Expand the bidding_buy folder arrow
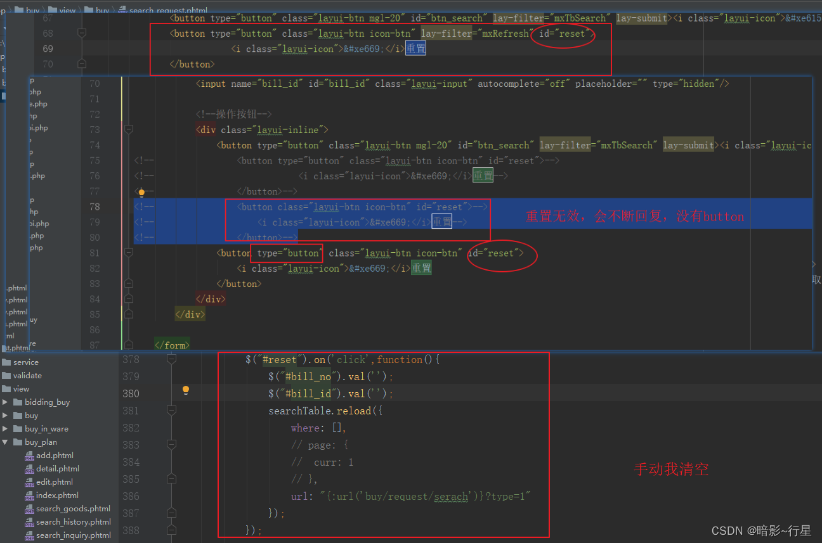This screenshot has width=822, height=543. pos(5,402)
